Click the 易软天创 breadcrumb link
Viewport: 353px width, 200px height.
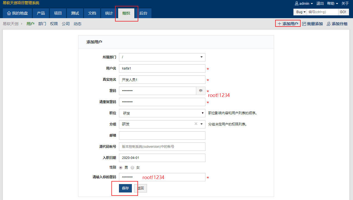tap(11, 24)
